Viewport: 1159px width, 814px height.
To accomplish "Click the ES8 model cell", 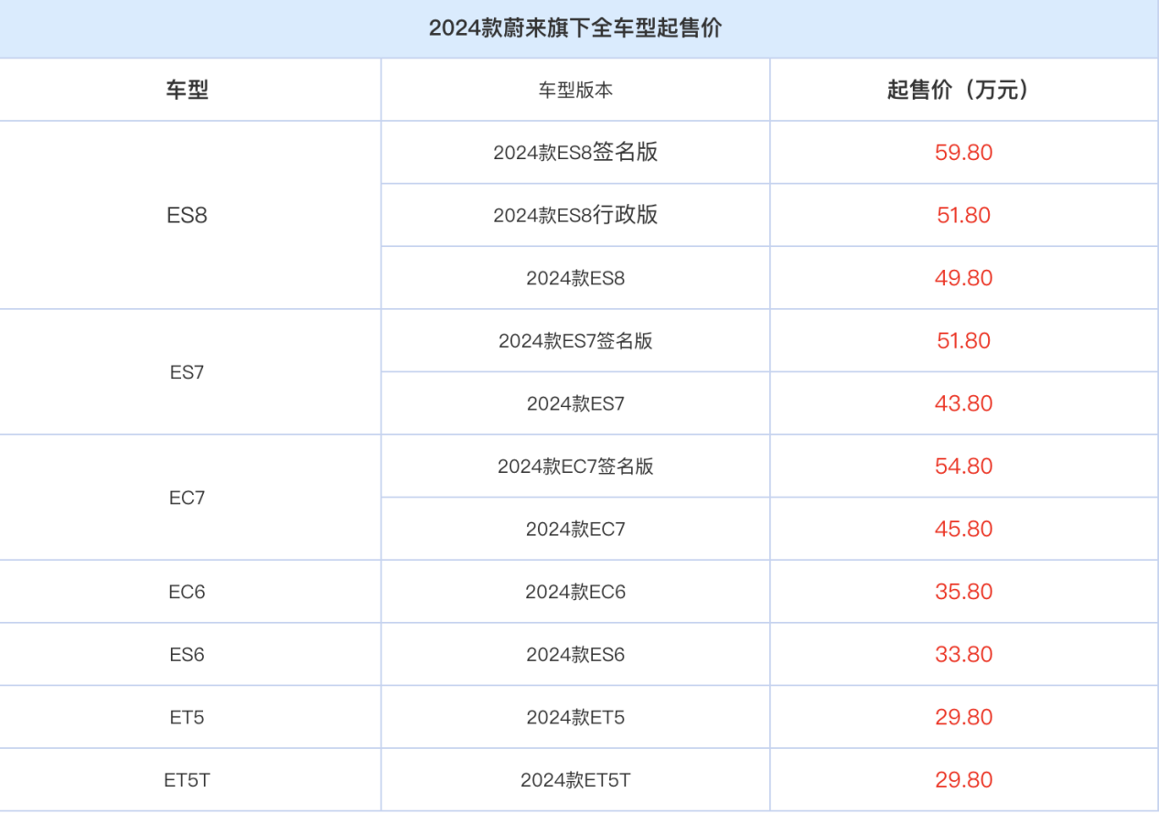I will pyautogui.click(x=189, y=215).
